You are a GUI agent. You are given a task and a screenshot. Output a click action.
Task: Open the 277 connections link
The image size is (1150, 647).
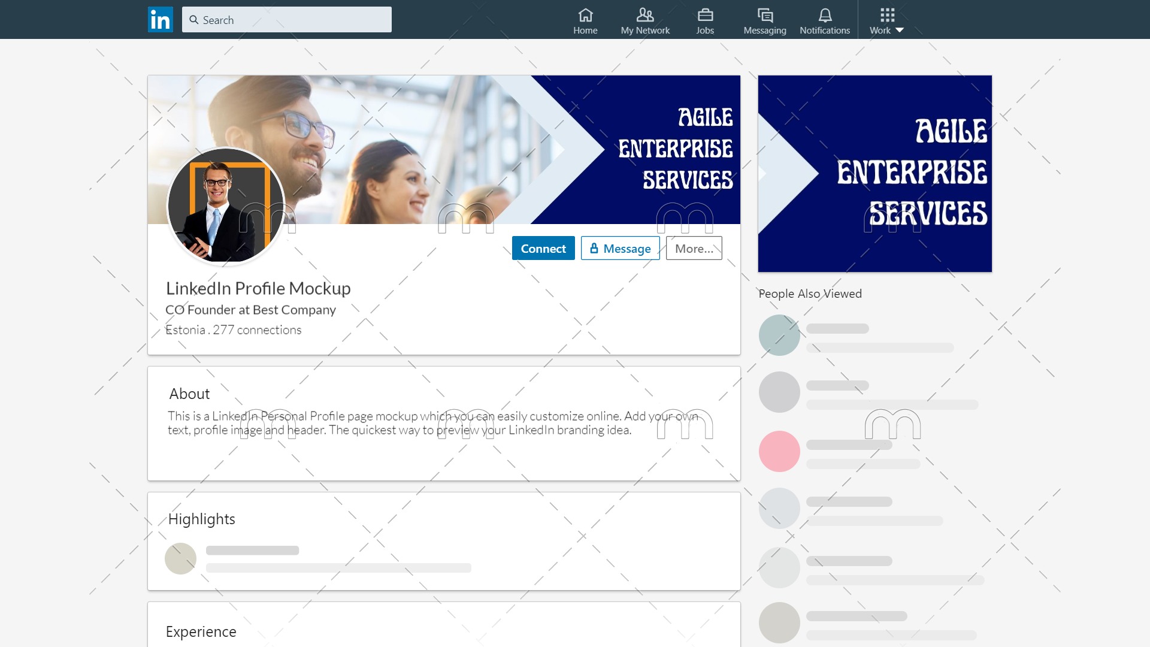(257, 330)
